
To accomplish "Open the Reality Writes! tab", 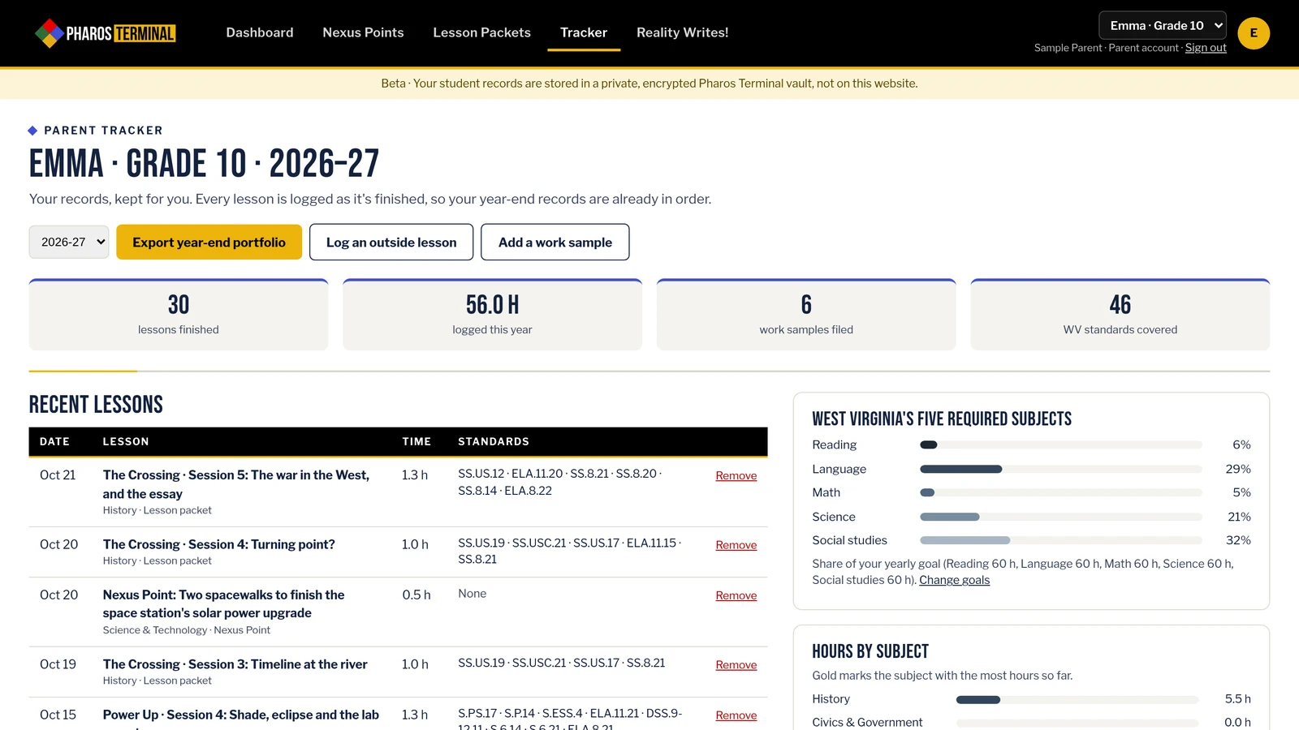I will click(682, 32).
